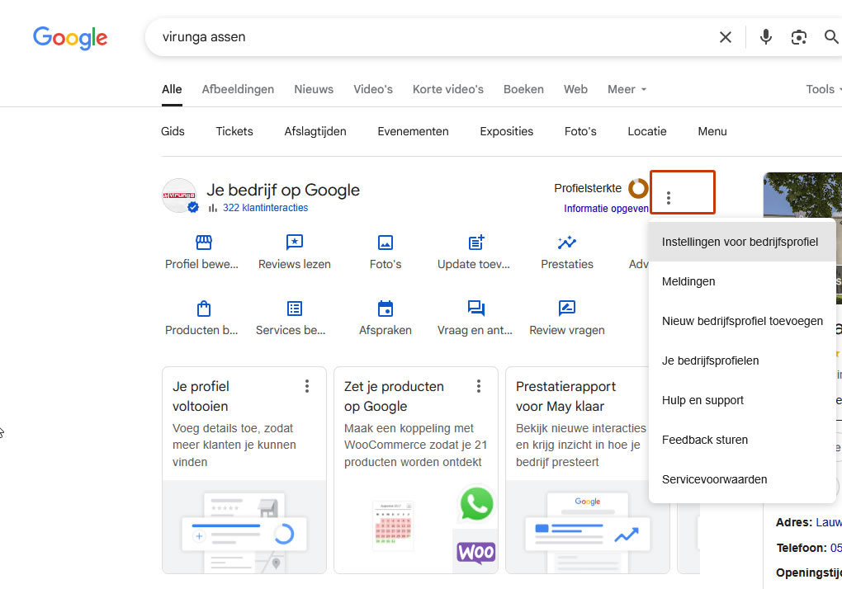Select the Alle results tab
Viewport: 842px width, 589px height.
172,90
